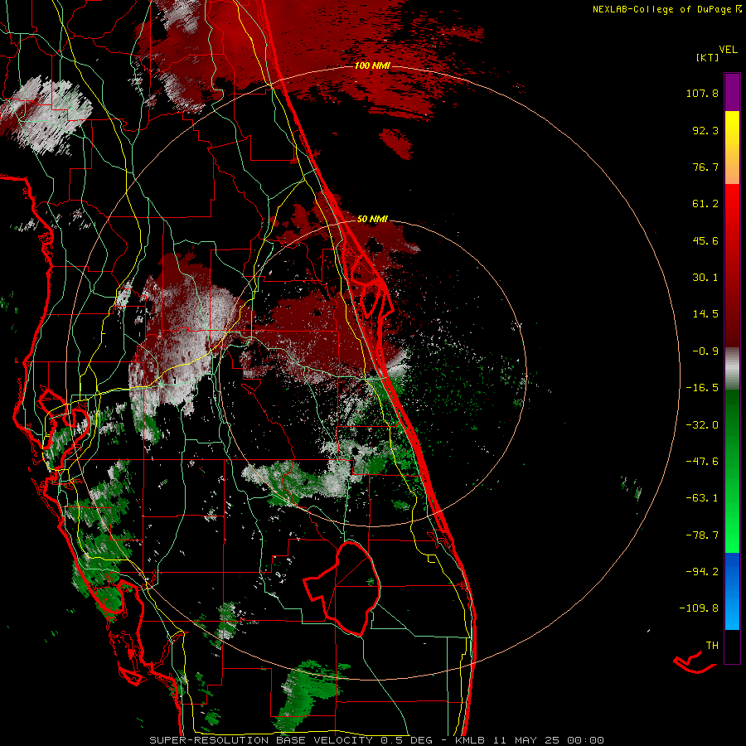Select the -94.2 scale value

click(702, 572)
